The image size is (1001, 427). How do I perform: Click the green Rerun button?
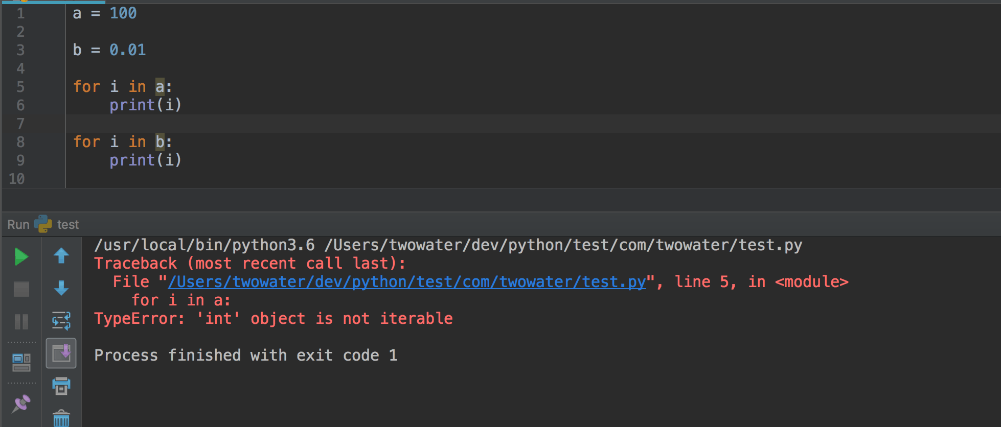(21, 257)
